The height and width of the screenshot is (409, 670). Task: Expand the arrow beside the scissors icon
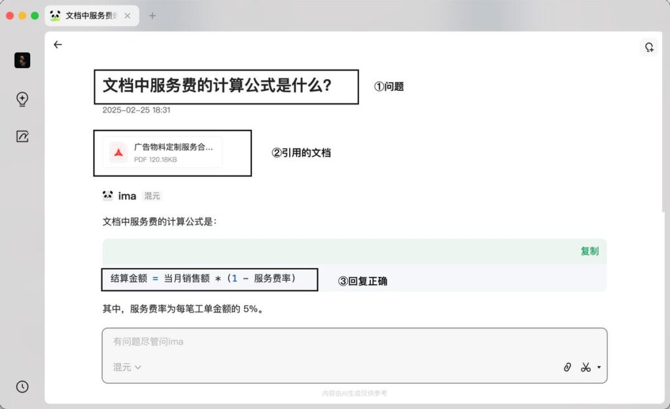pyautogui.click(x=599, y=367)
